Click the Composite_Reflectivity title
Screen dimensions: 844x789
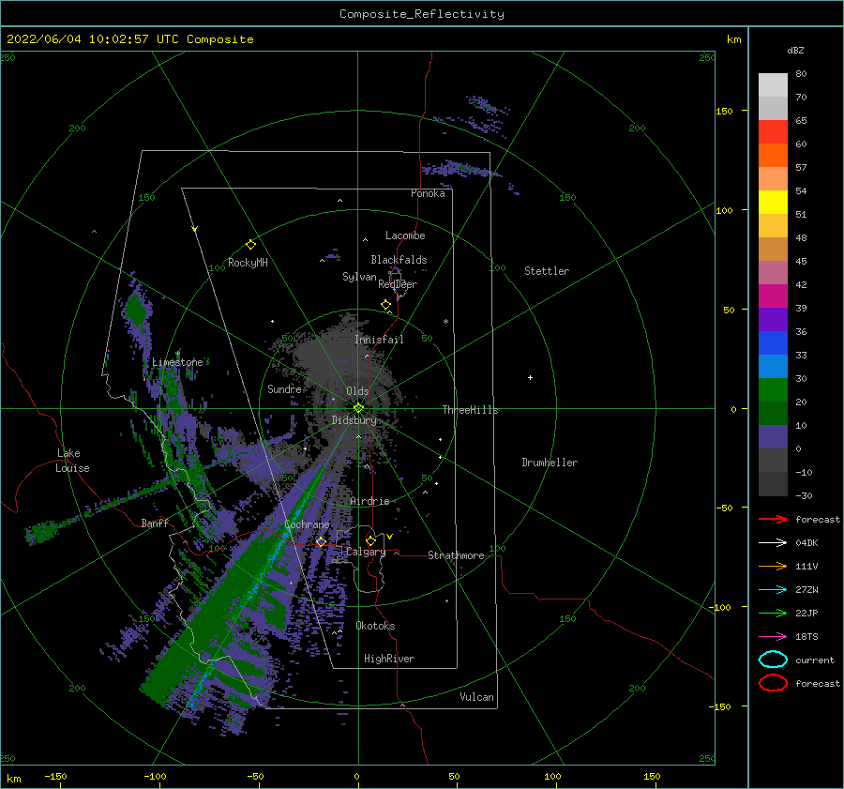click(422, 14)
